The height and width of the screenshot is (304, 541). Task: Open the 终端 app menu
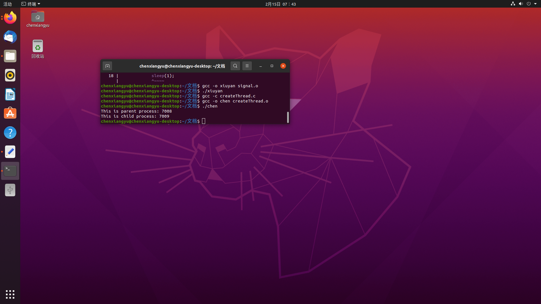(31, 4)
